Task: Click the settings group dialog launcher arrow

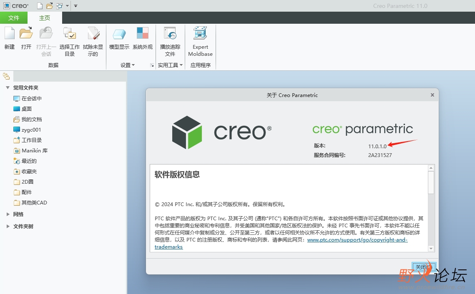Action: [152, 65]
